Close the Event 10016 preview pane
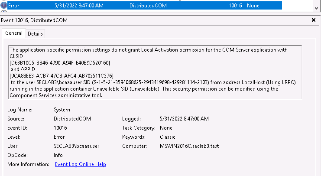 (x=314, y=20)
